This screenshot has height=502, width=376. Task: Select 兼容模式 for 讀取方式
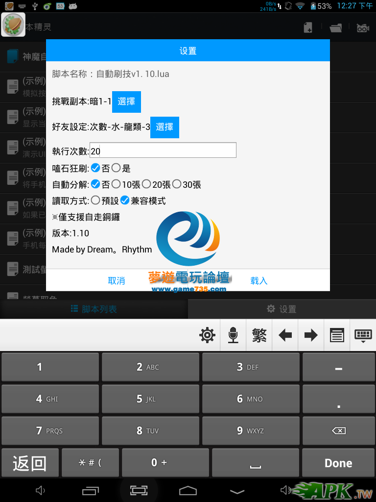(x=125, y=201)
